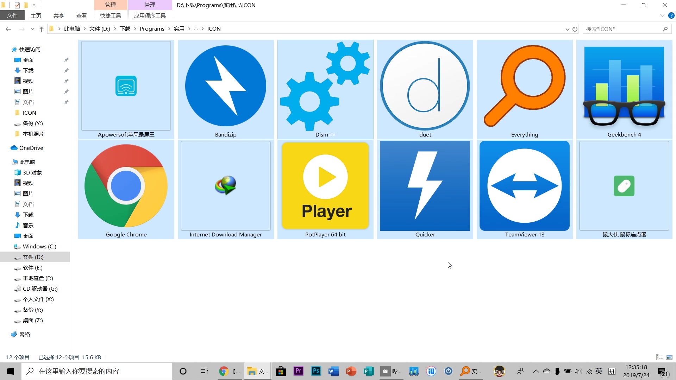
Task: Open the 应用程序工具 tab
Action: [150, 15]
